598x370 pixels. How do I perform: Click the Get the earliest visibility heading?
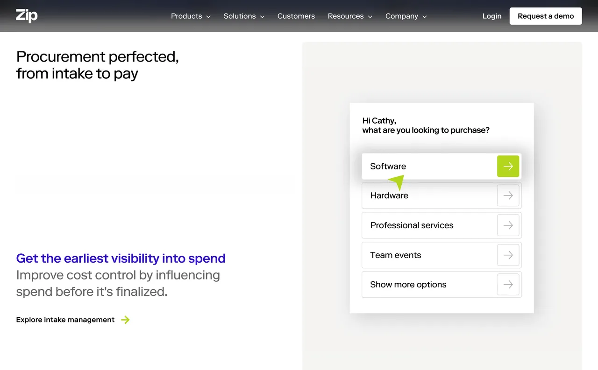[x=121, y=258]
